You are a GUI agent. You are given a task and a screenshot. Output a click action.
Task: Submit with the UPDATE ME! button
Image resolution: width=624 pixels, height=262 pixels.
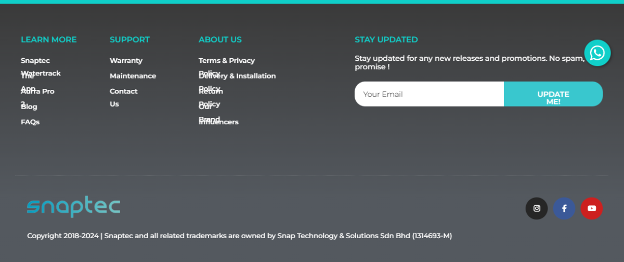point(553,94)
